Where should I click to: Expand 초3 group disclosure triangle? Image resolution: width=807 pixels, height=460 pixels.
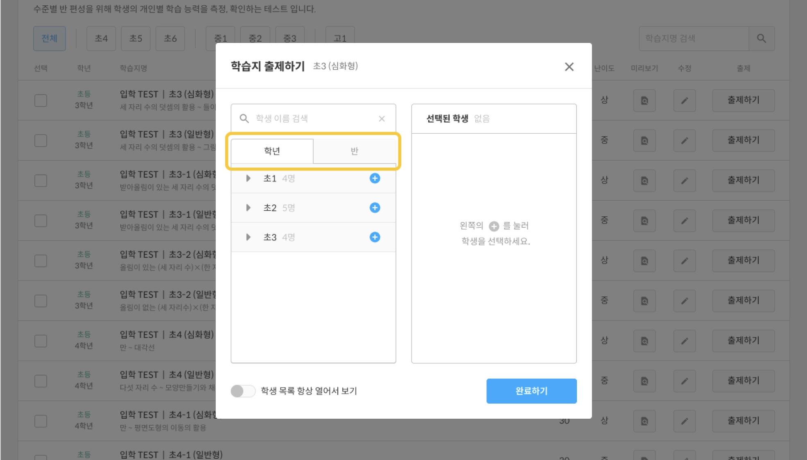[x=248, y=237]
